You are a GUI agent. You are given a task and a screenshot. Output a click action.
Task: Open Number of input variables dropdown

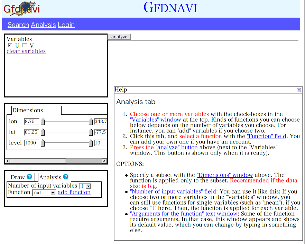pyautogui.click(x=85, y=186)
